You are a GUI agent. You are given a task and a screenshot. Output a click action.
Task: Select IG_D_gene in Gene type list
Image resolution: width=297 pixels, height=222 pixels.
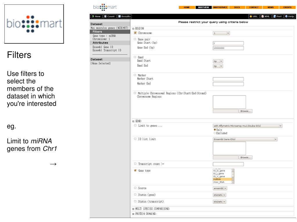click(222, 171)
